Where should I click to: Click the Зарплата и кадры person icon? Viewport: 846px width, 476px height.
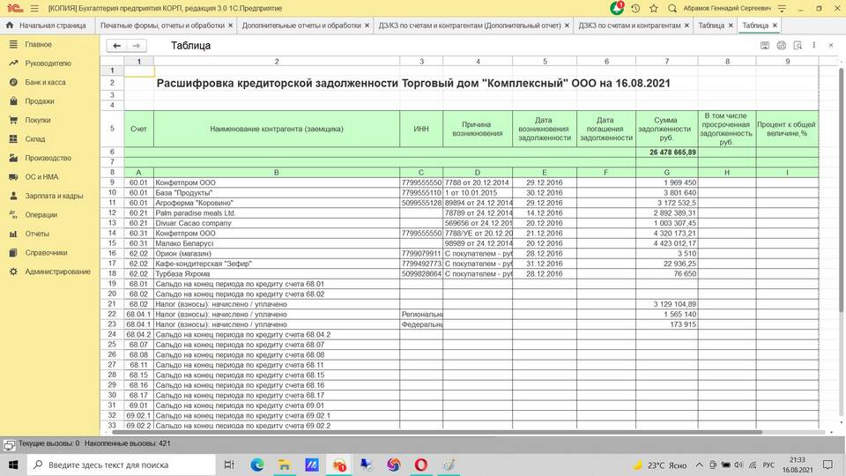[x=13, y=196]
